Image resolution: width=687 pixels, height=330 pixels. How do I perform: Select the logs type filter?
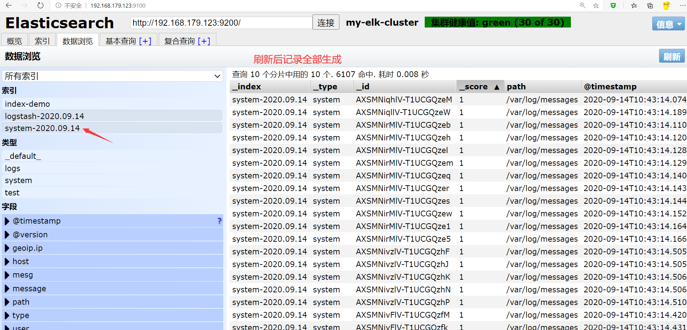(113, 168)
